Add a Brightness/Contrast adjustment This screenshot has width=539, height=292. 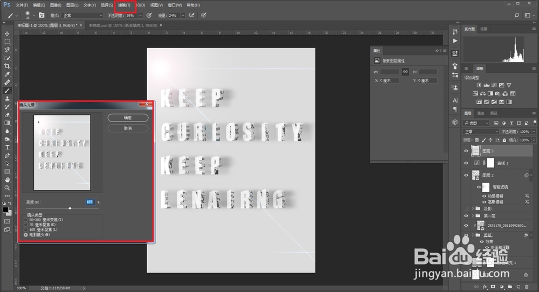(x=479, y=85)
